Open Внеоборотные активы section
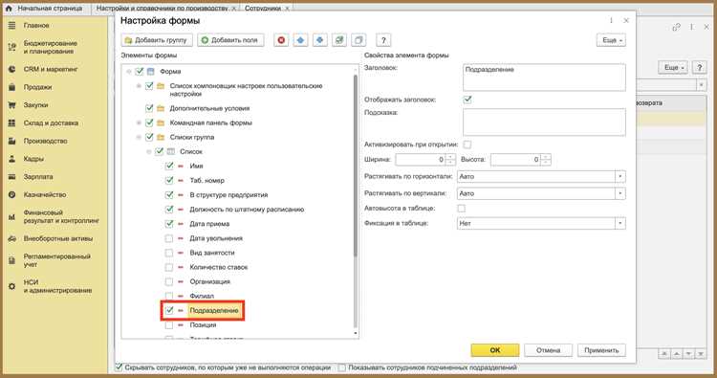This screenshot has height=378, width=717. (57, 238)
